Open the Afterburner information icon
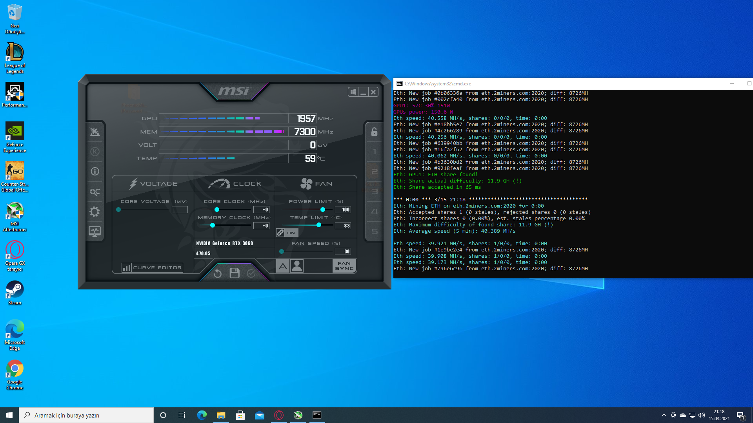Image resolution: width=753 pixels, height=423 pixels. coord(95,171)
